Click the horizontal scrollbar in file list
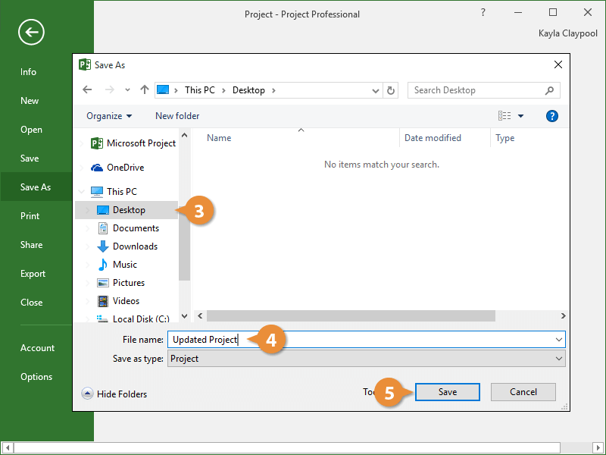 pyautogui.click(x=350, y=315)
